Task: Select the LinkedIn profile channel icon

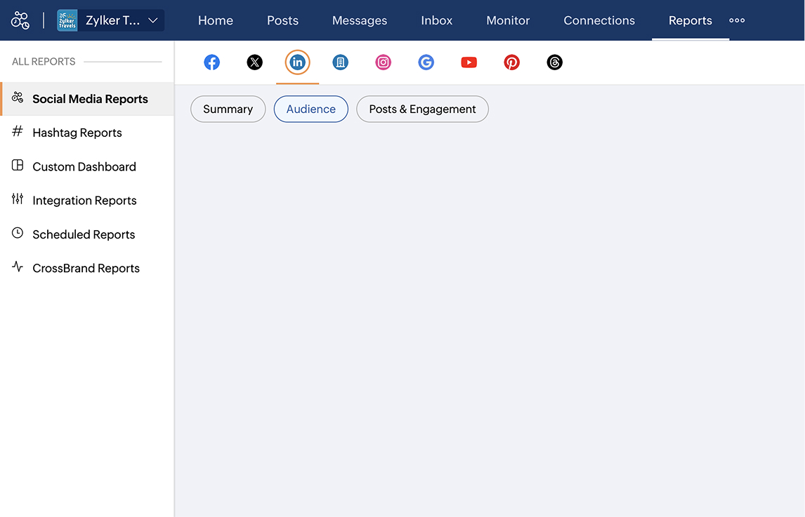Action: tap(297, 62)
